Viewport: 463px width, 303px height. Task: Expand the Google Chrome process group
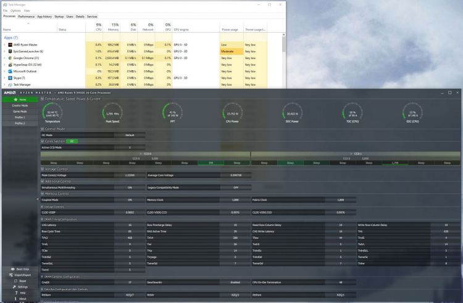coord(4,58)
